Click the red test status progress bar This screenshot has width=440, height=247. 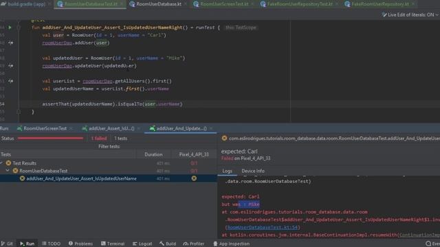(x=50, y=139)
